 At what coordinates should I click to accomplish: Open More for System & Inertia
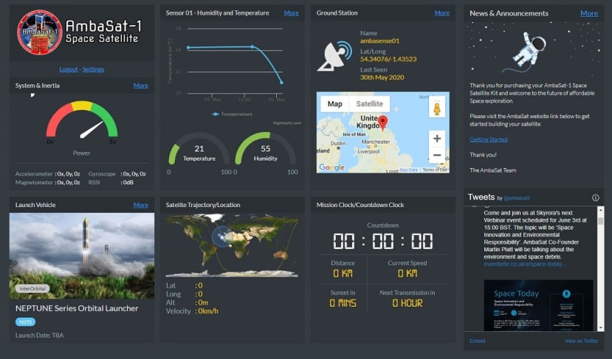(140, 86)
